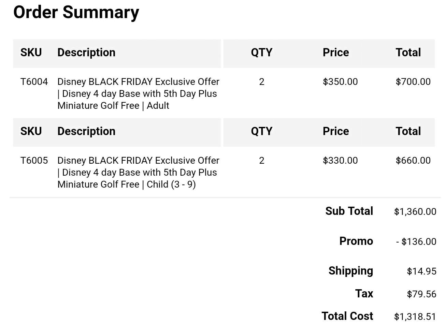Click the Promo label
444x324 pixels.
pos(356,241)
